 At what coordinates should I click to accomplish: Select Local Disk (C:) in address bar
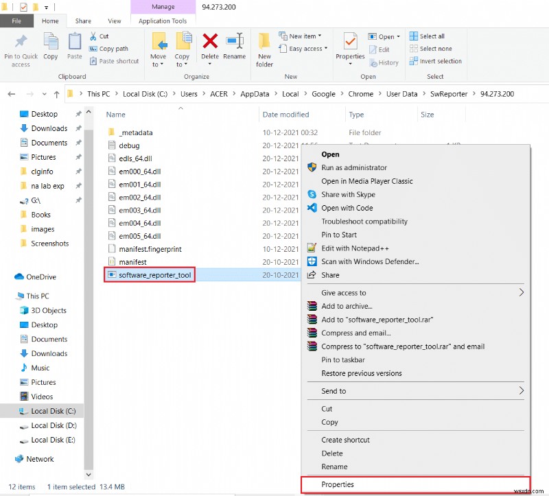[145, 93]
